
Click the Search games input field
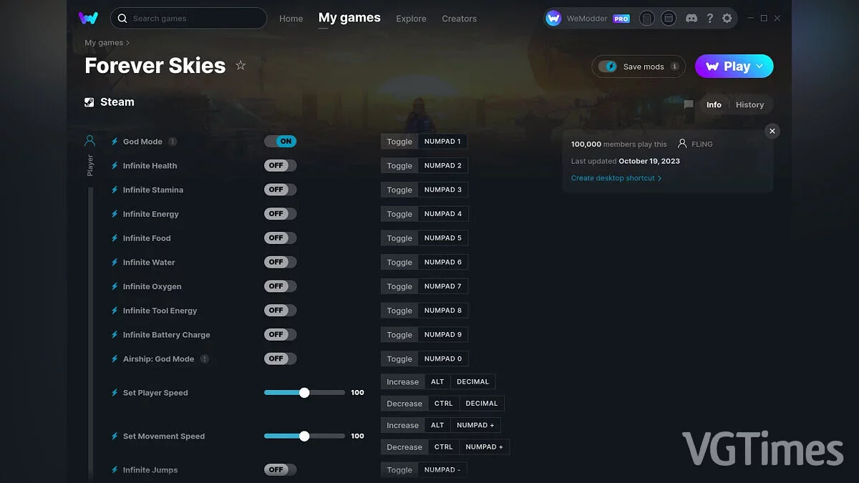[x=188, y=18]
